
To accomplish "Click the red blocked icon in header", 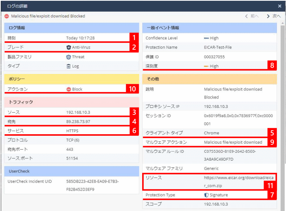I will click(7, 17).
